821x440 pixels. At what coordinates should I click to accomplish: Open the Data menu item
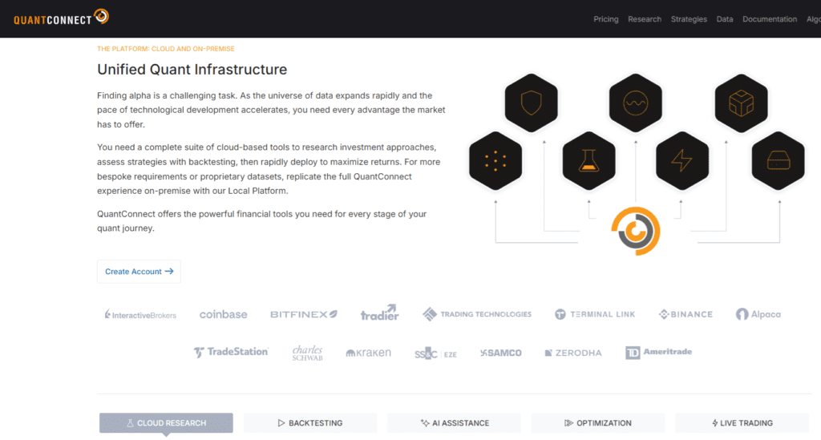tap(725, 19)
